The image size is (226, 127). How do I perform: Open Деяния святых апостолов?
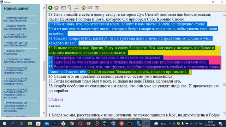(14, 53)
